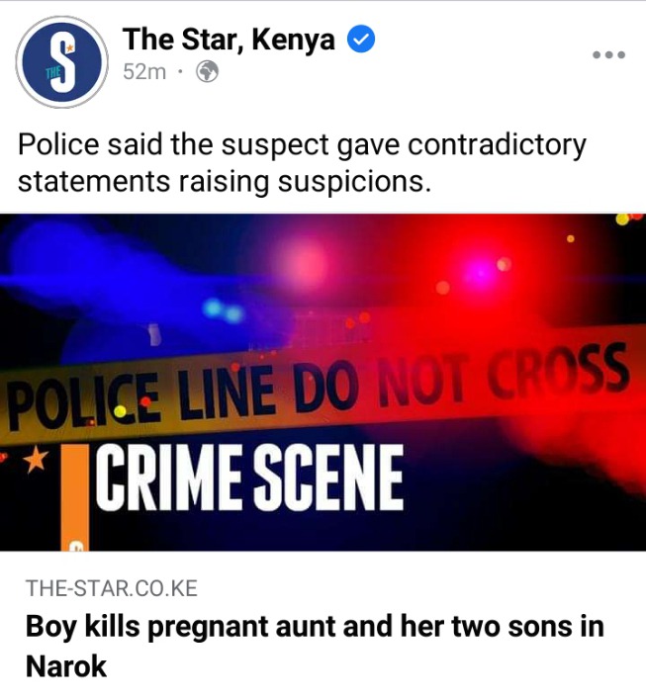Open the THE-STAR.CO.KE domain link
The width and height of the screenshot is (646, 699).
112,588
